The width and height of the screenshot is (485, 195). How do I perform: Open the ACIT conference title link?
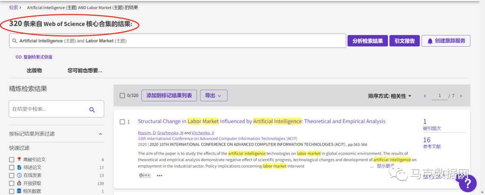click(x=218, y=139)
